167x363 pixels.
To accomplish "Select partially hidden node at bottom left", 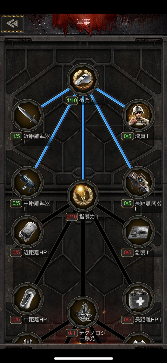I will coord(27,338).
